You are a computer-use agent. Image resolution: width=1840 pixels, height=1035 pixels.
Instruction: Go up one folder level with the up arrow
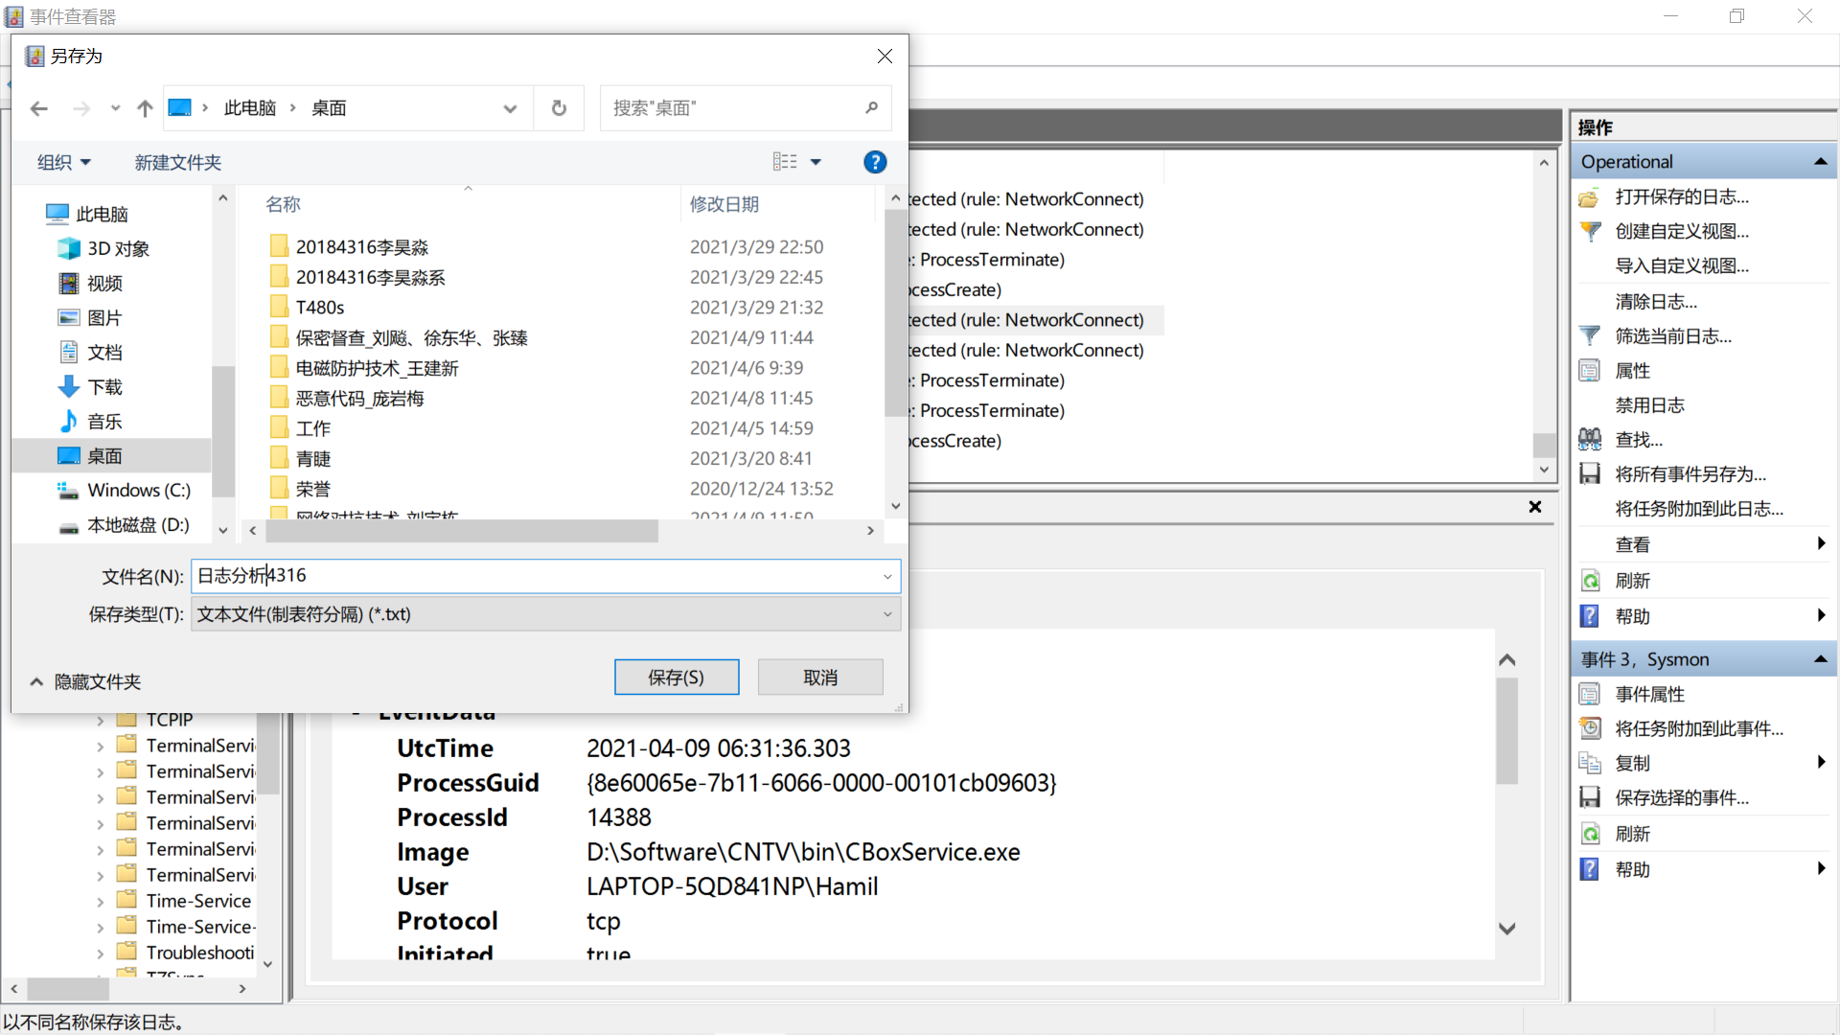click(x=145, y=108)
